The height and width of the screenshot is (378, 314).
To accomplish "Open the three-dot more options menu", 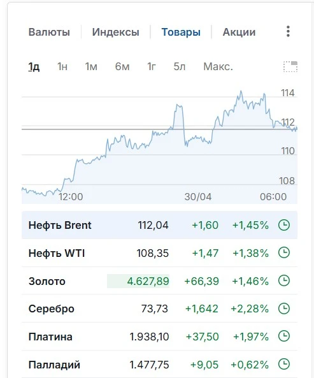I will 288,32.
